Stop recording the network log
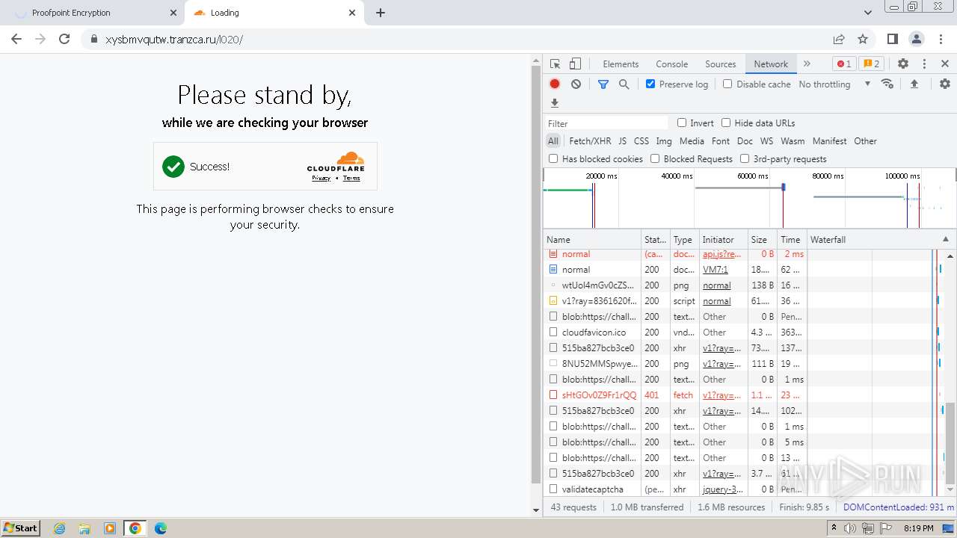The width and height of the screenshot is (957, 538). click(x=555, y=84)
